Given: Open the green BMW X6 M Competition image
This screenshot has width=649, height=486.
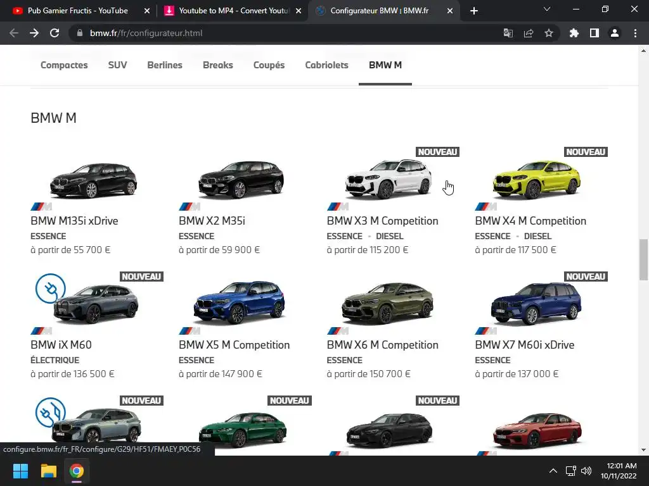Looking at the screenshot, I should pos(388,303).
